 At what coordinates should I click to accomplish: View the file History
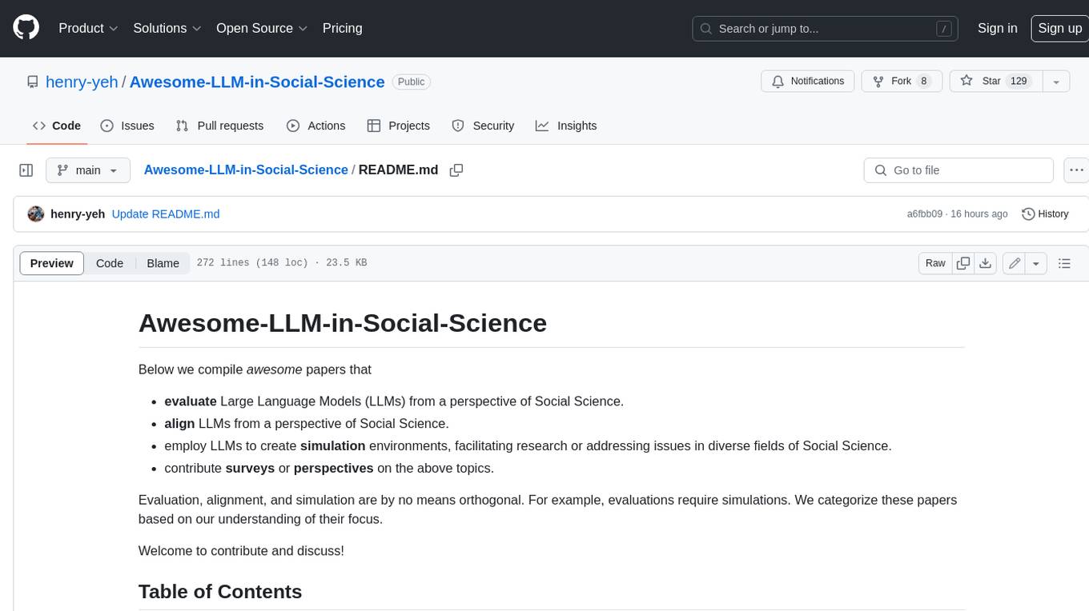1046,214
